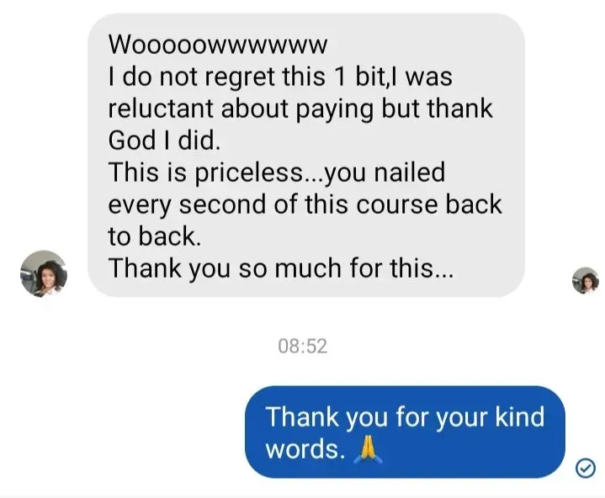Open the sender's profile picture beside the gray message

(44, 273)
